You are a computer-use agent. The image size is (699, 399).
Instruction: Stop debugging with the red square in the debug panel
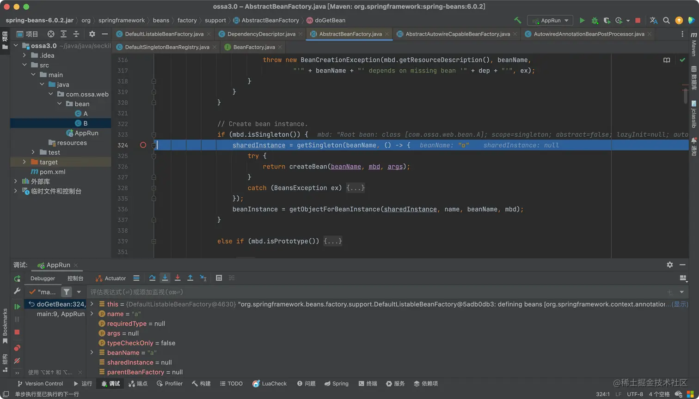[x=17, y=332]
